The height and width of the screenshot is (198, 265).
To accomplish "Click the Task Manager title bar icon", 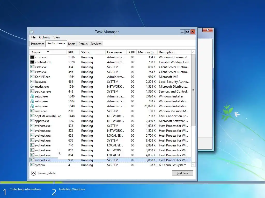I will click(x=31, y=32).
